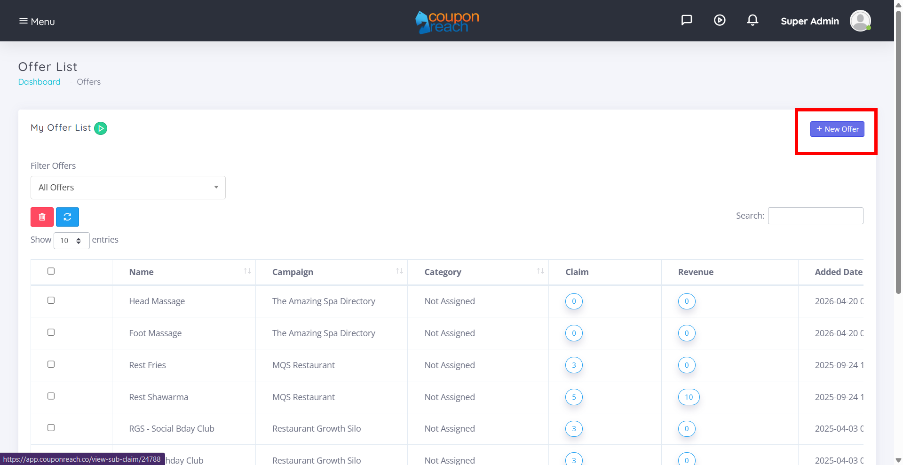This screenshot has height=465, width=903.
Task: Open the Super Admin profile avatar
Action: click(860, 21)
